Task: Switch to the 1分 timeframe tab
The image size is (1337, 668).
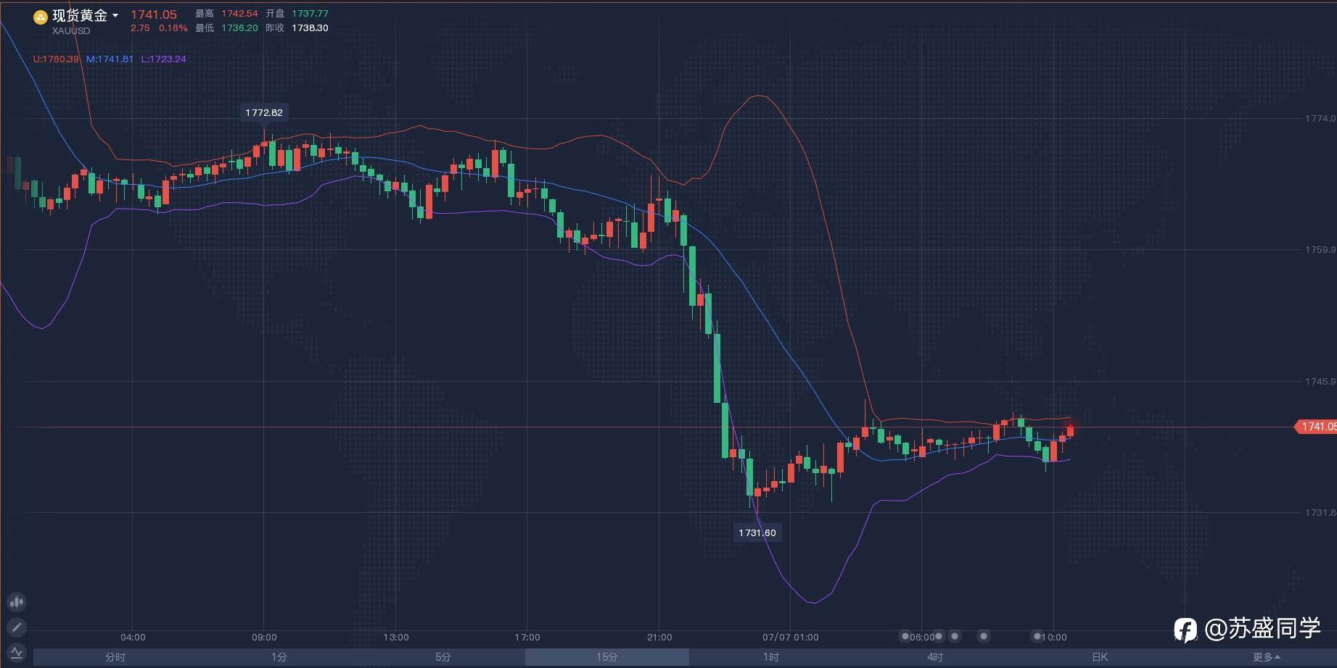Action: tap(279, 657)
